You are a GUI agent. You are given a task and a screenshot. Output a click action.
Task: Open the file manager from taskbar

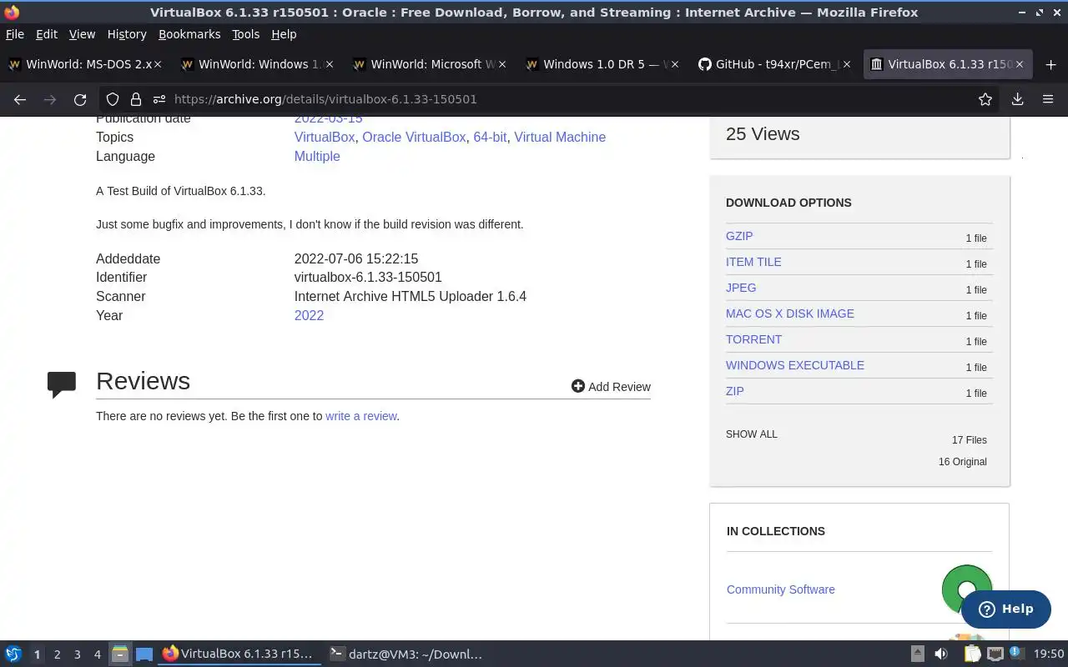click(120, 654)
